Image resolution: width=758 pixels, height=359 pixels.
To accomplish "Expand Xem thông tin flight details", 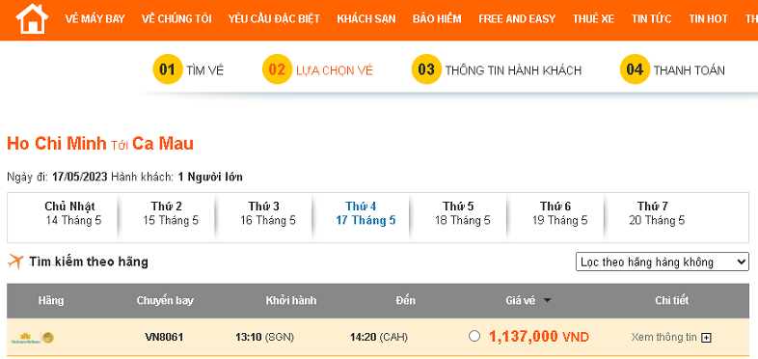I will click(663, 337).
